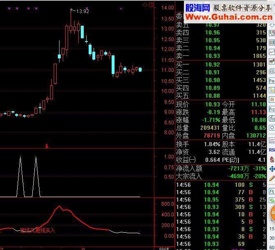Click the 总量 value 209431
This screenshot has height=250, width=275.
(x=210, y=128)
